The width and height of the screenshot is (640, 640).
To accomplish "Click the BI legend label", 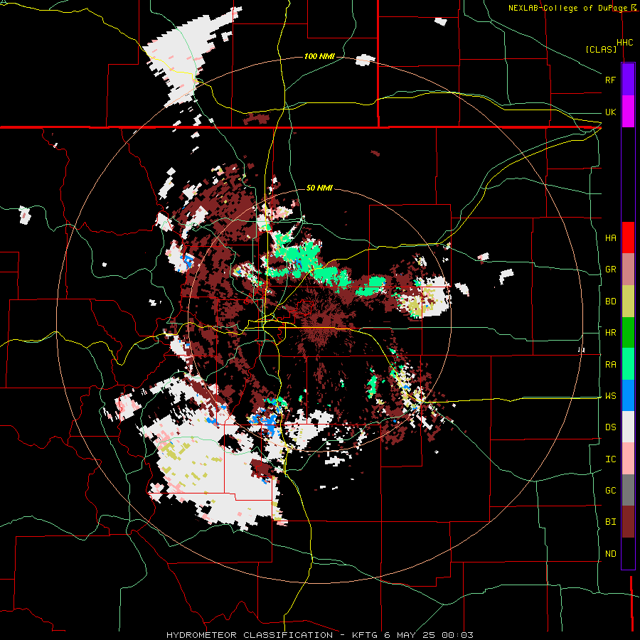I will point(610,522).
